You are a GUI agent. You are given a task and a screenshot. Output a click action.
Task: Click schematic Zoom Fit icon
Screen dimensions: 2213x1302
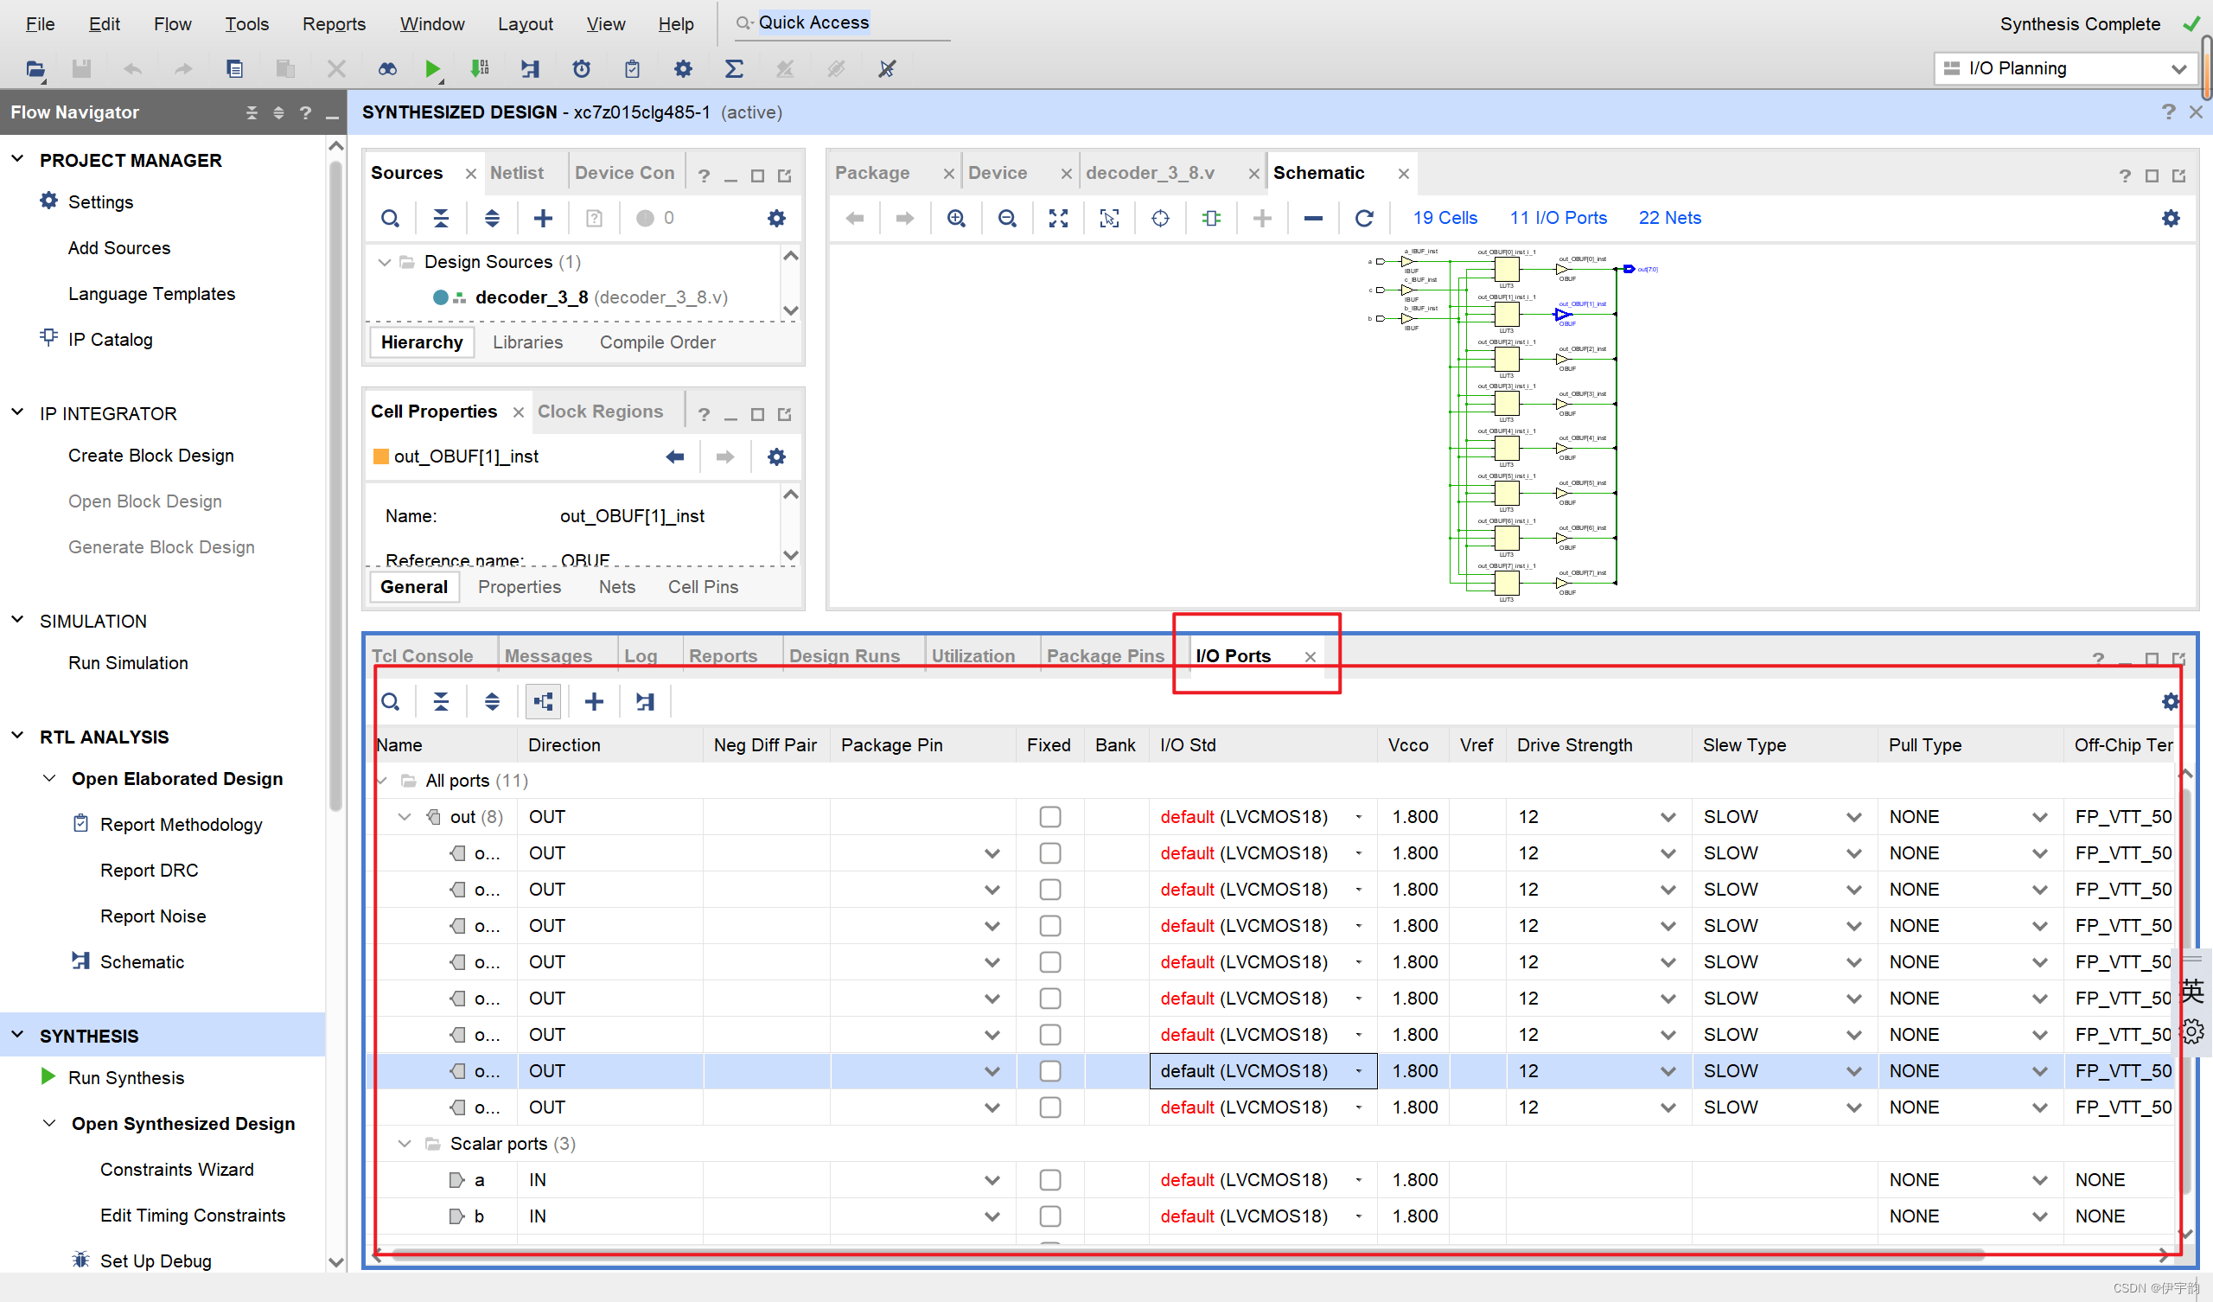tap(1058, 218)
